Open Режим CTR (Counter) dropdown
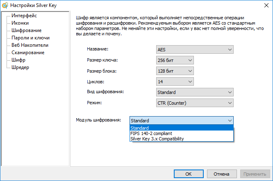This screenshot has width=273, height=181. [195, 103]
